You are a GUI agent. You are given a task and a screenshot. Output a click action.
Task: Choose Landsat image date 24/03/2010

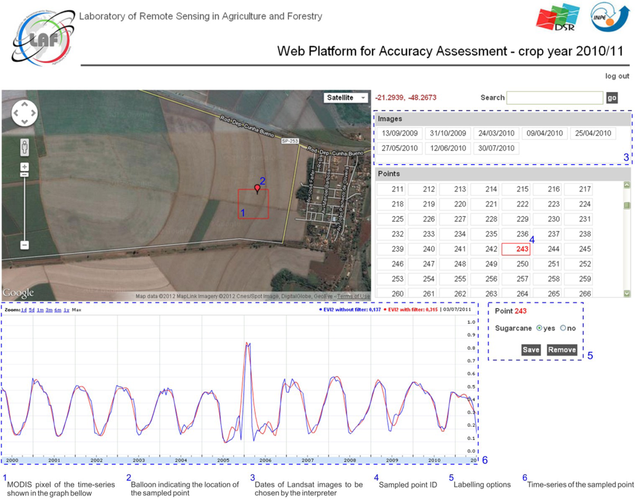496,133
